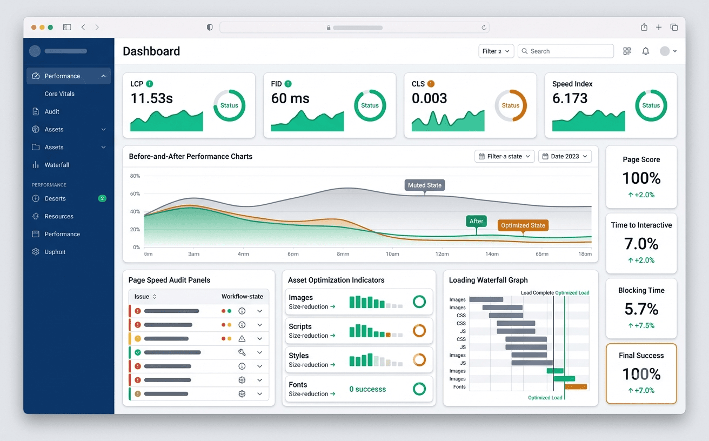
Task: Open Performance item under PERFORMANCE heading
Action: coord(69,234)
